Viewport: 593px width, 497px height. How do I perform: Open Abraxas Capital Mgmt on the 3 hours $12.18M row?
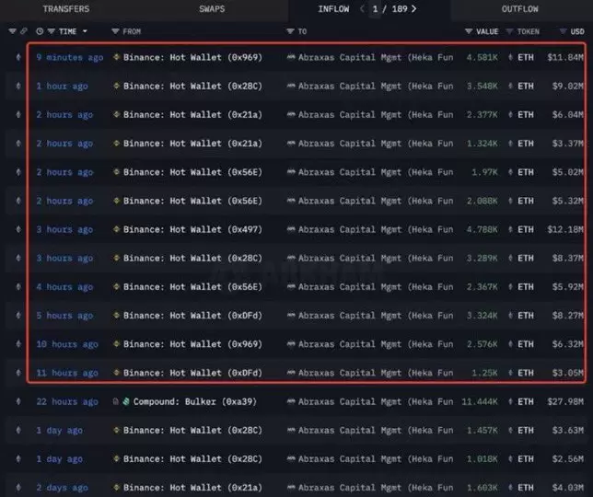(376, 229)
